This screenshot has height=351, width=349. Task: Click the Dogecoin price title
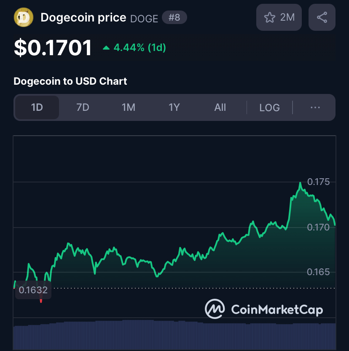pyautogui.click(x=83, y=18)
